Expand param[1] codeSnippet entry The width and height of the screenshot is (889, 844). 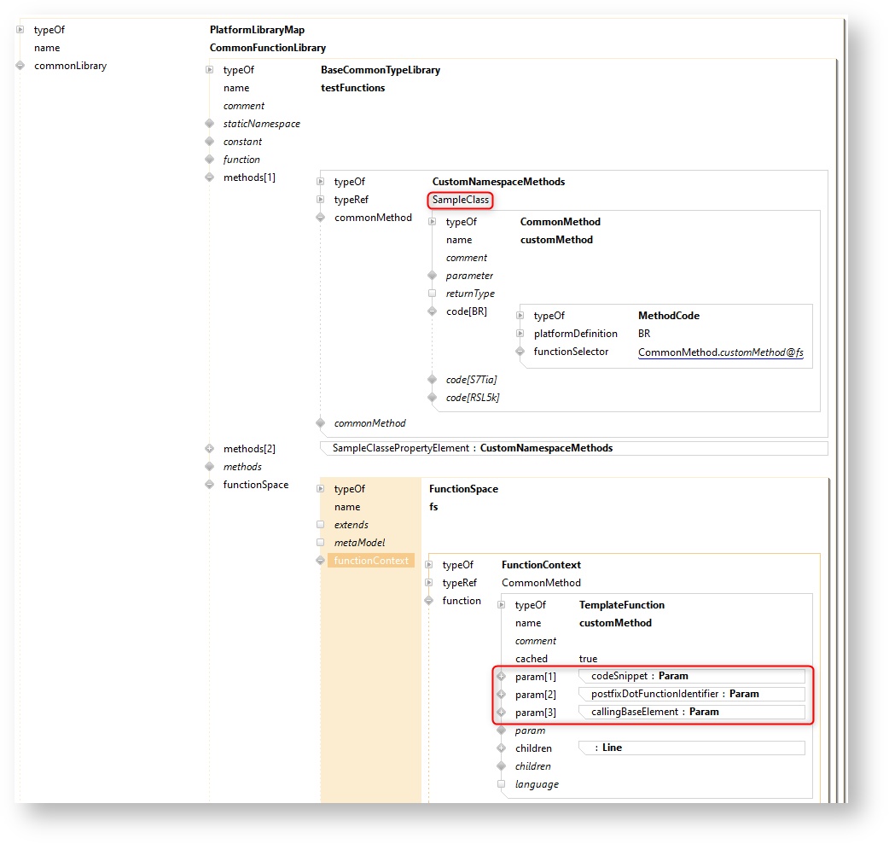[x=501, y=676]
